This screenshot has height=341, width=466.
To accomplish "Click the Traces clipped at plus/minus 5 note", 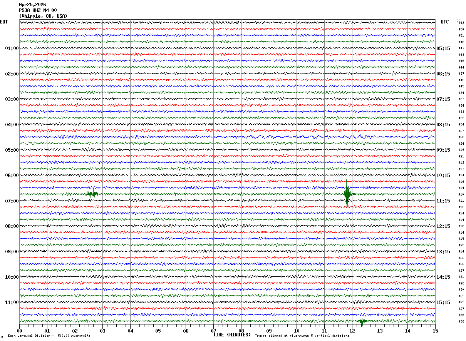I will click(x=302, y=336).
